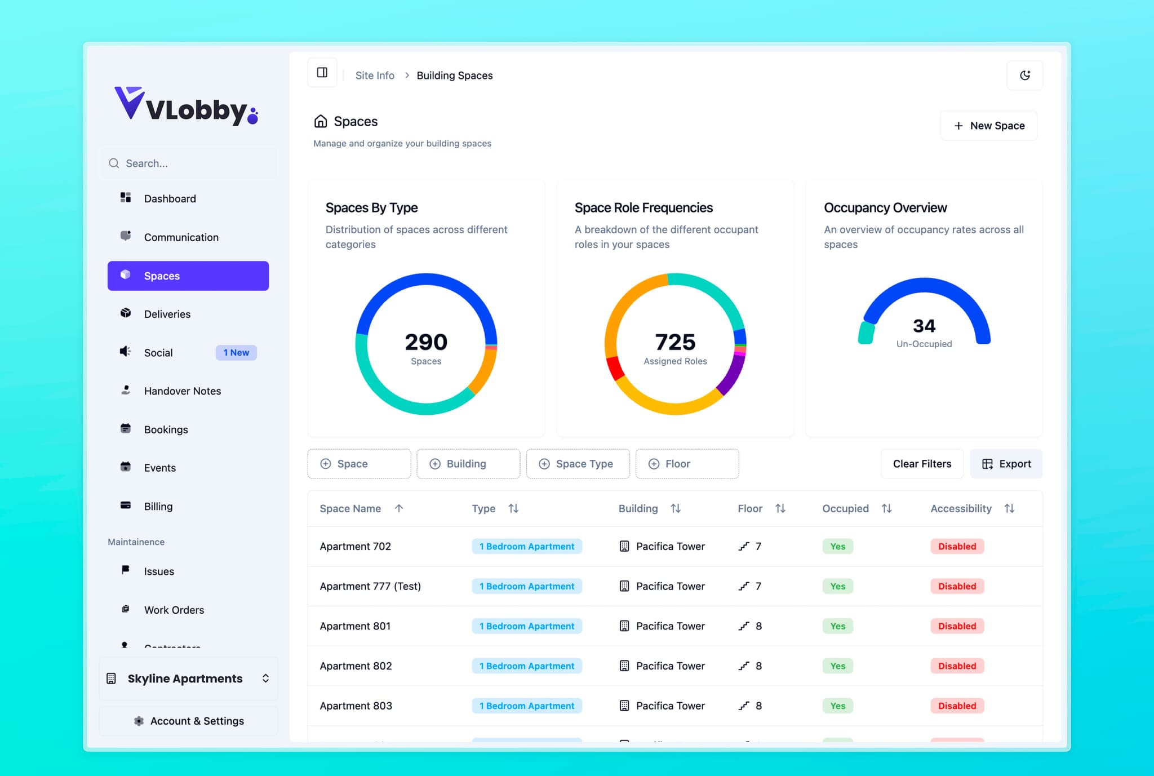Image resolution: width=1154 pixels, height=776 pixels.
Task: Toggle sort order on the Type column
Action: 513,508
